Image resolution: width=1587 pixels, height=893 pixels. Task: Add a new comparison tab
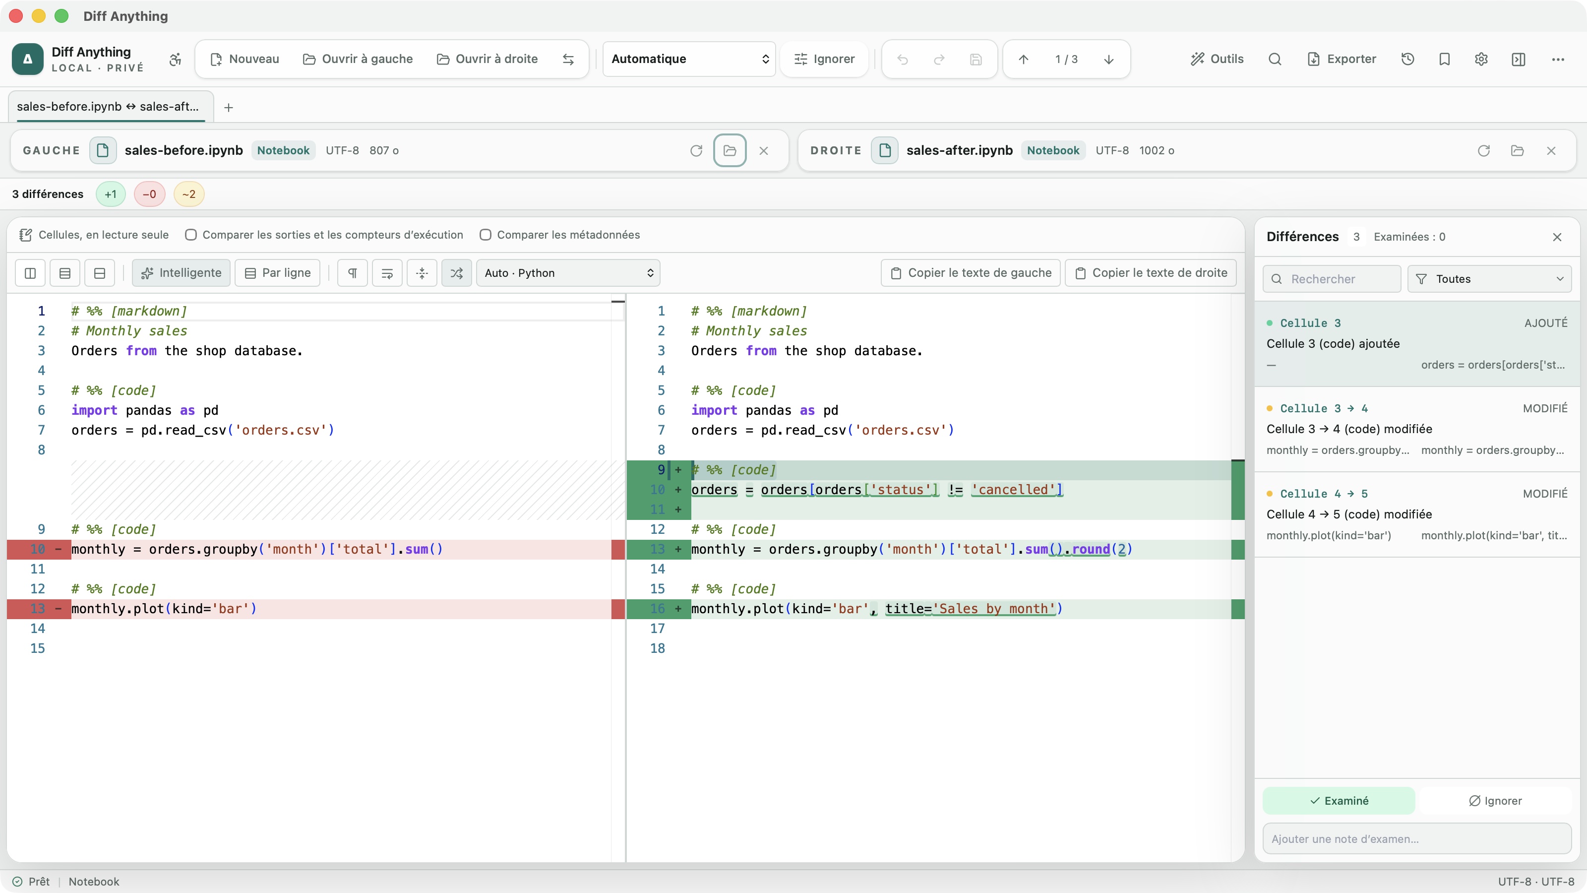tap(229, 107)
